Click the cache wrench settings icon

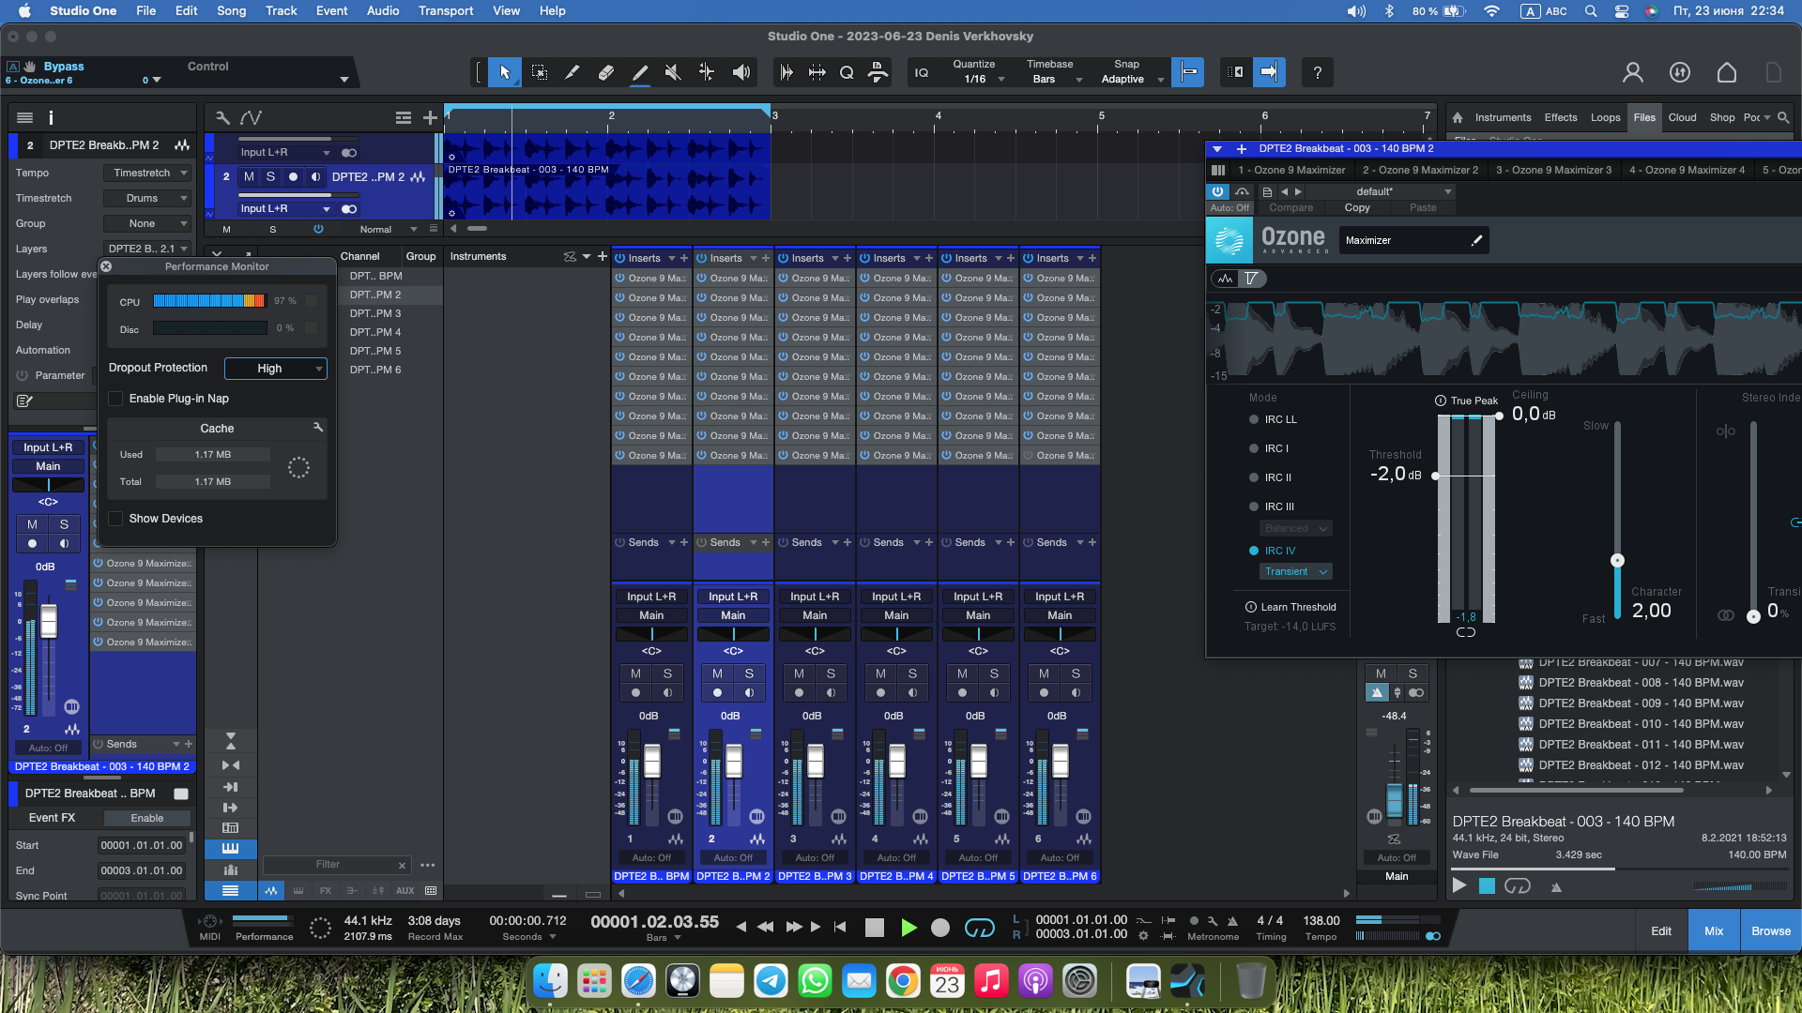click(318, 427)
